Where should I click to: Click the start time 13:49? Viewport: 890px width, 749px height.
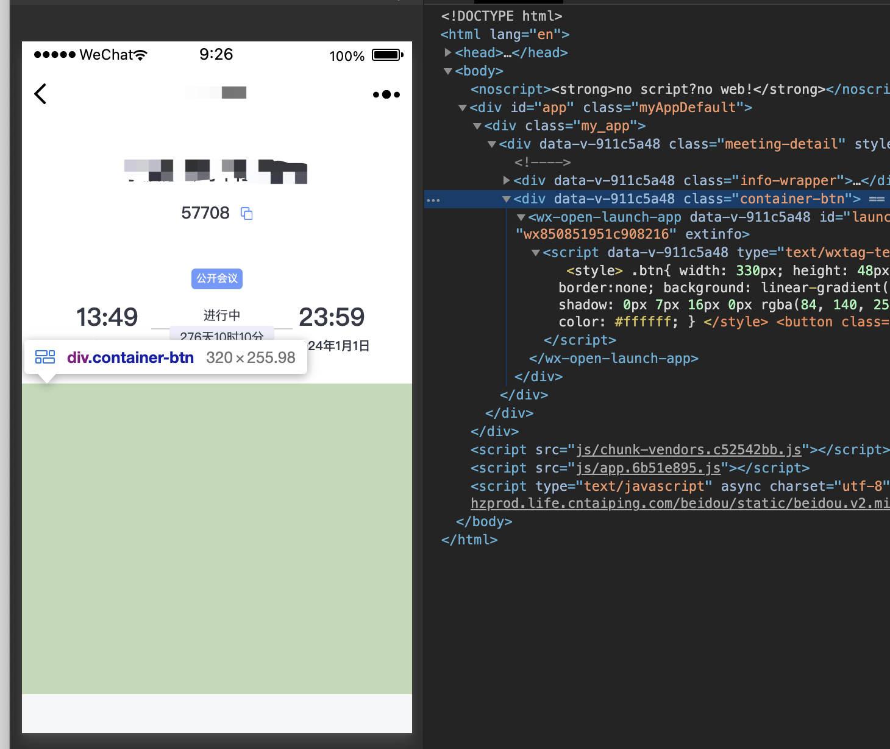click(x=107, y=317)
